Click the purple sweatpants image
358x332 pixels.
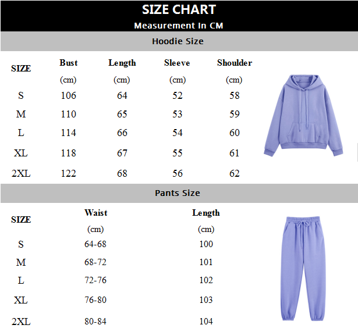coord(303,269)
